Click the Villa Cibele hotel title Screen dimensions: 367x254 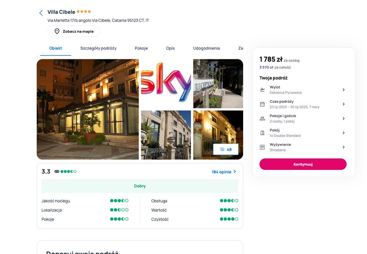tap(61, 12)
